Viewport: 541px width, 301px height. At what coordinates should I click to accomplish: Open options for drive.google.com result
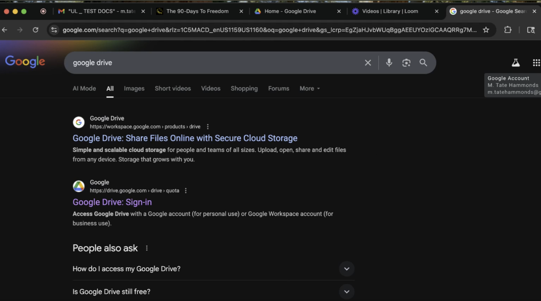click(x=186, y=191)
